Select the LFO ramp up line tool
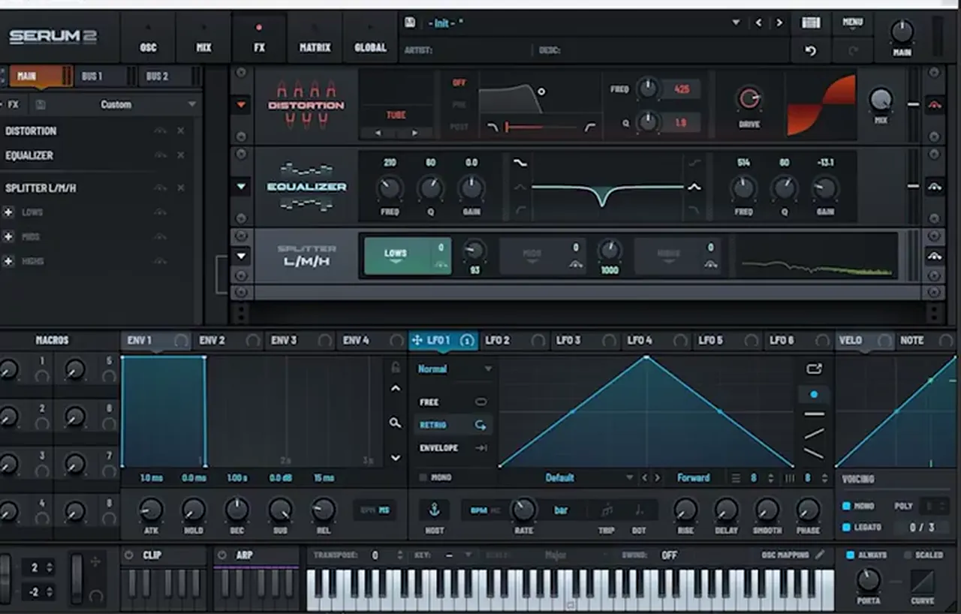Image resolution: width=961 pixels, height=614 pixels. pos(814,434)
